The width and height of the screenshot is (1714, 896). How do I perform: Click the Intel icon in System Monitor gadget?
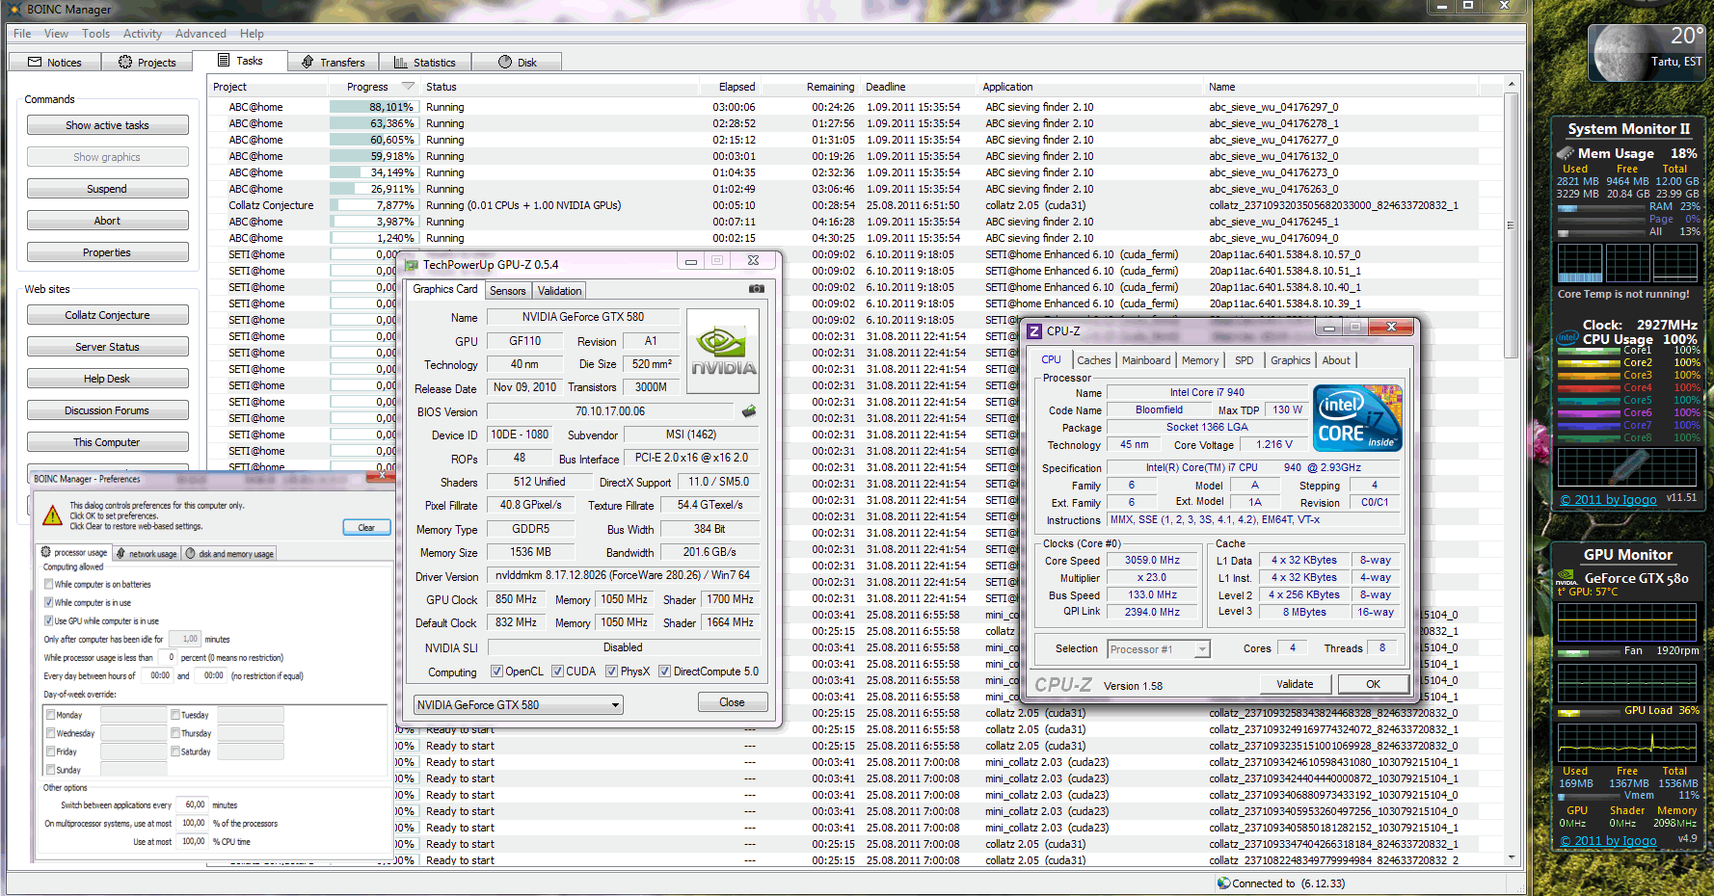pos(1567,338)
